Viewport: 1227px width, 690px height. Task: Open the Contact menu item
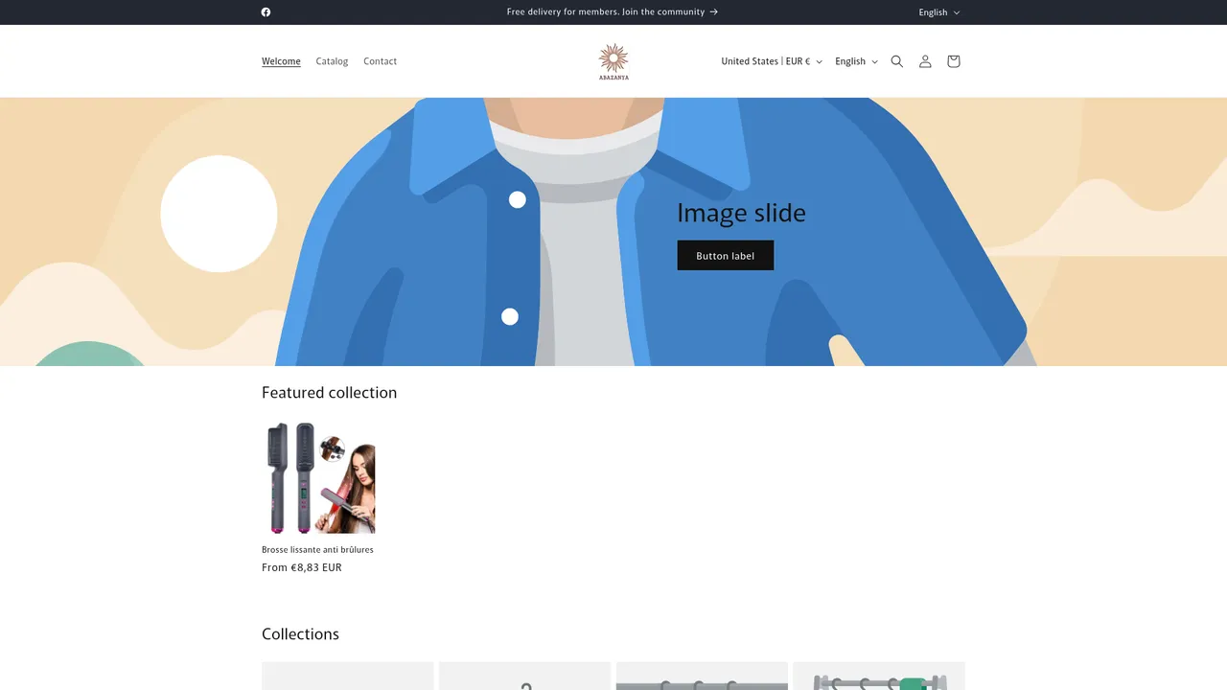coord(380,61)
